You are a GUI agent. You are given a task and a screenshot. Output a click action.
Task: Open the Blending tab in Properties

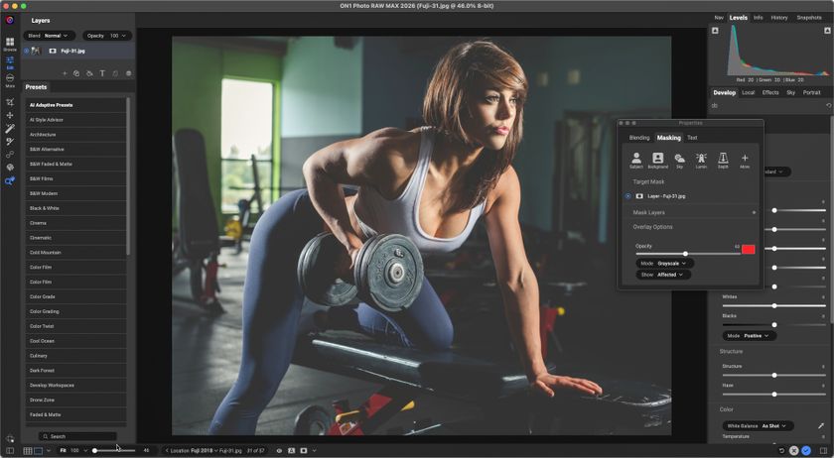639,138
